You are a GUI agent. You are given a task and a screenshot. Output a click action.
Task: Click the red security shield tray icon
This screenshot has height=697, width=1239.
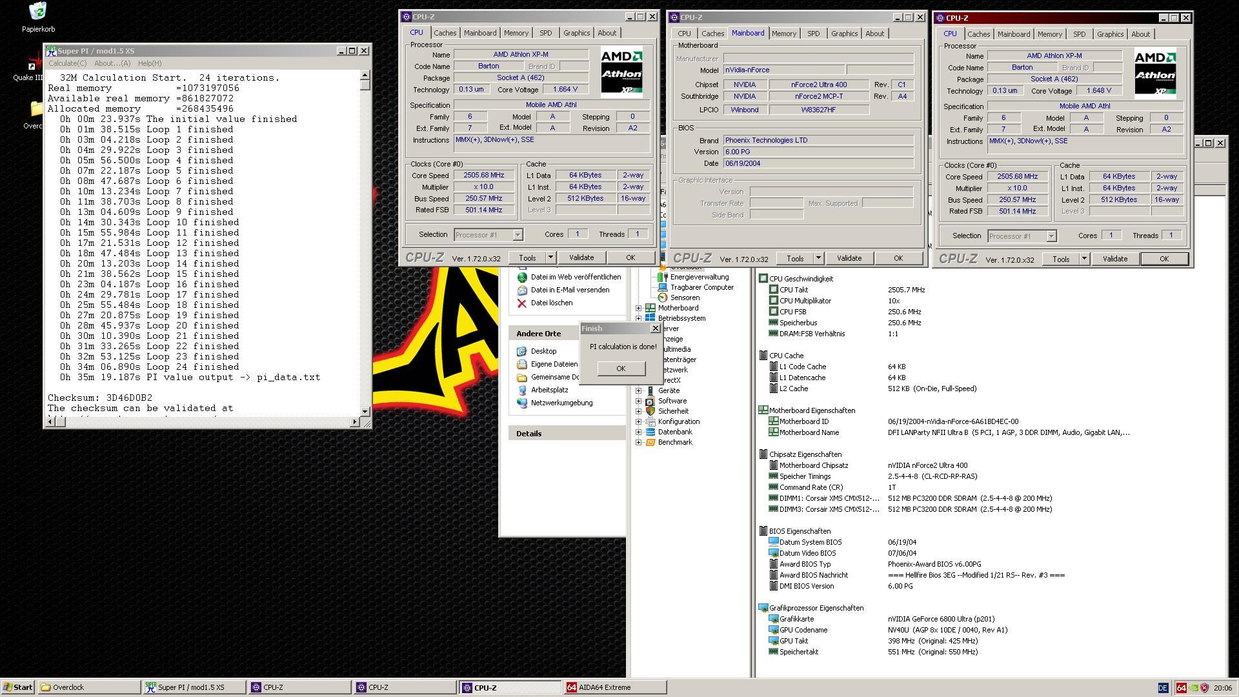tap(1204, 688)
